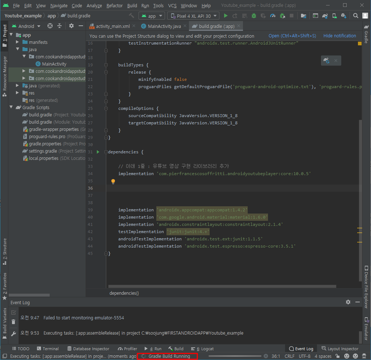The image size is (371, 360).
Task: Open the app run configuration dropdown
Action: (152, 16)
